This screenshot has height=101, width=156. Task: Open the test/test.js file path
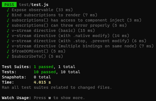click(34, 5)
